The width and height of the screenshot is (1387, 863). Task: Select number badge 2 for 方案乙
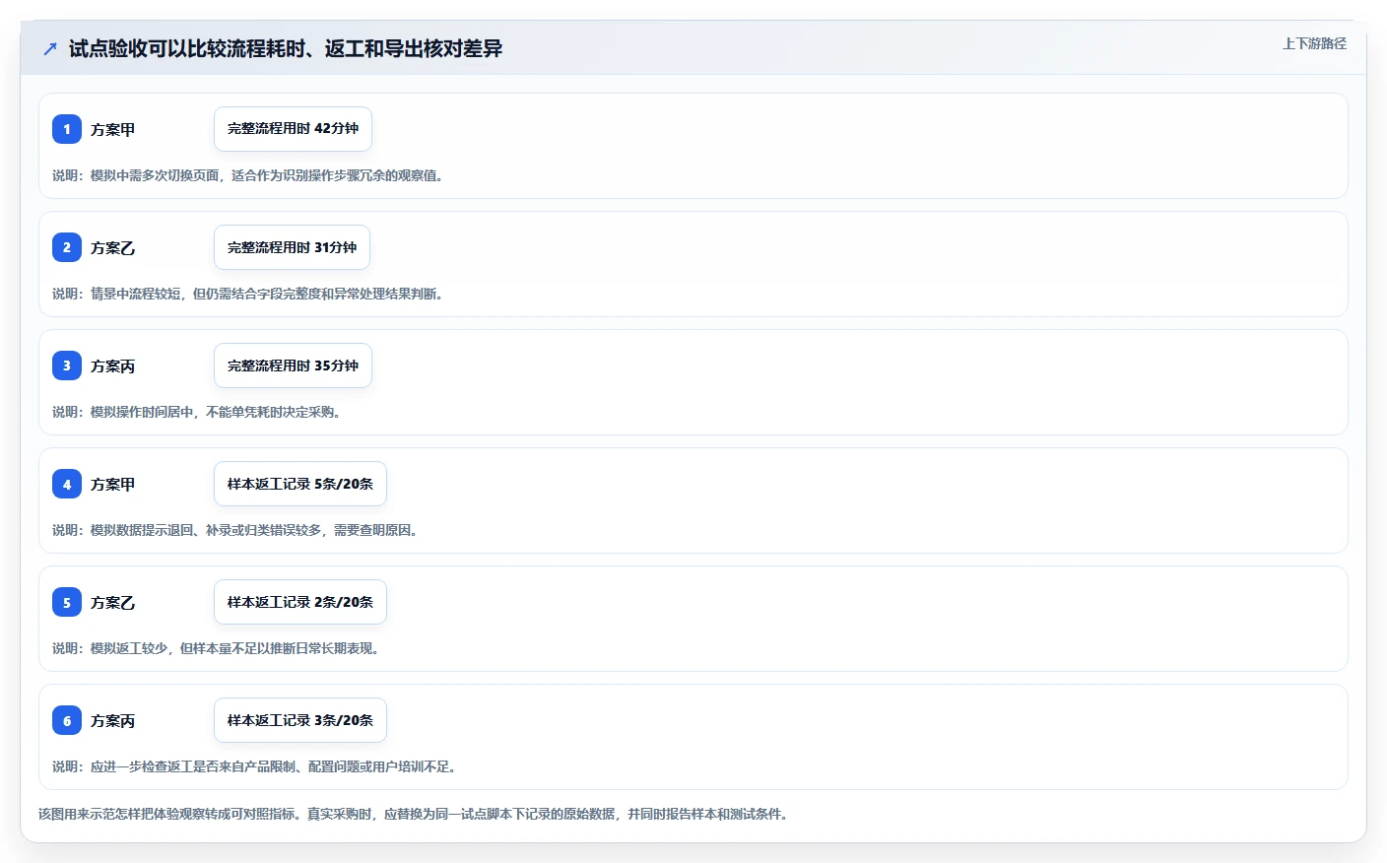pyautogui.click(x=67, y=247)
